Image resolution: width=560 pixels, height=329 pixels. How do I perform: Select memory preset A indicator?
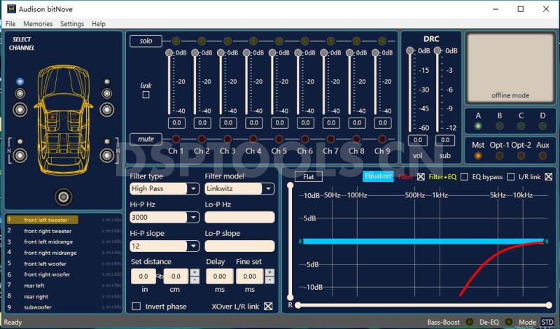[x=478, y=126]
